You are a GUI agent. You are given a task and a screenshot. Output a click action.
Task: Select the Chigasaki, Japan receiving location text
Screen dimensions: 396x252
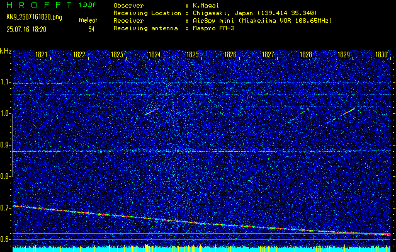pos(255,13)
